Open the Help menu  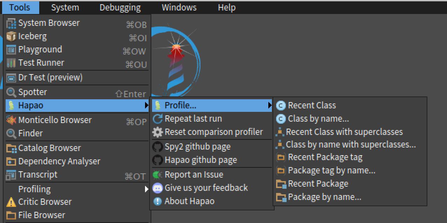pos(227,7)
